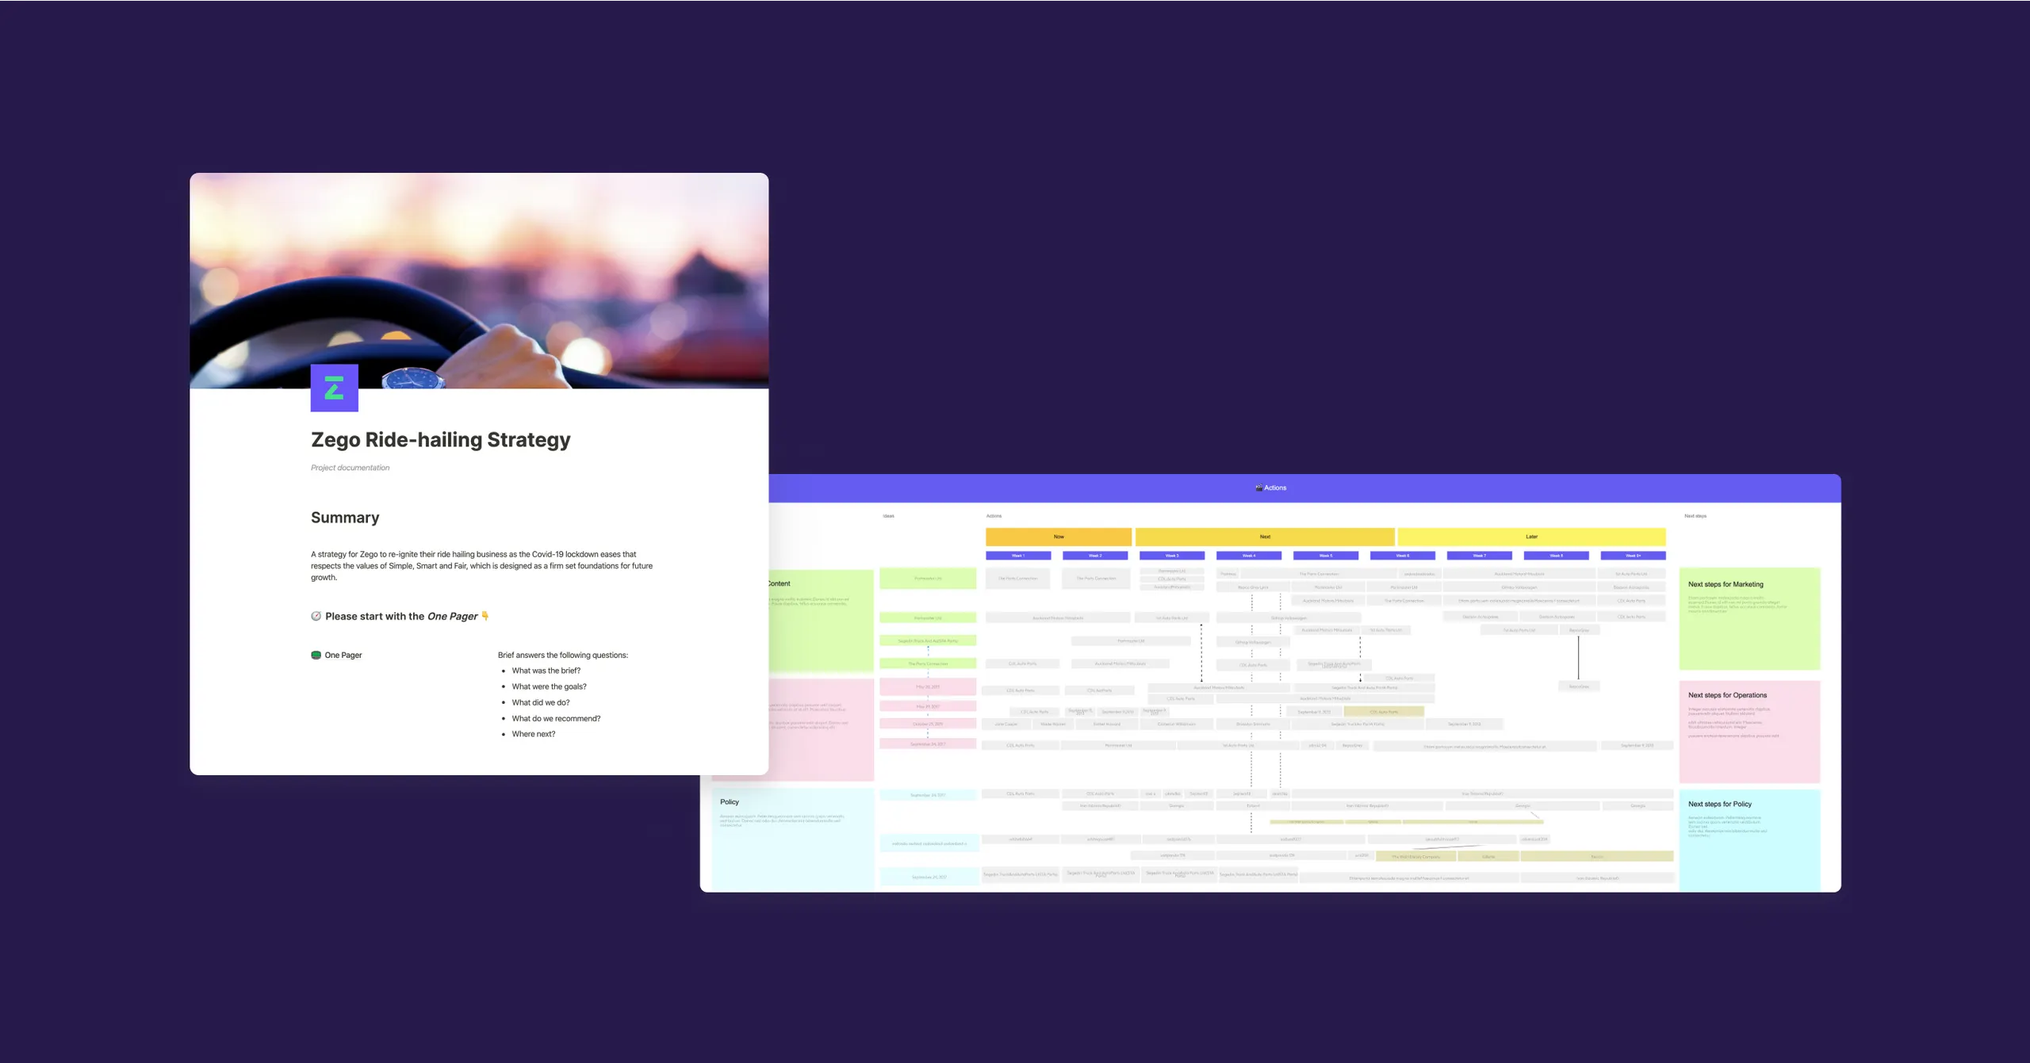
Task: Click the Summary heading
Action: 345,518
